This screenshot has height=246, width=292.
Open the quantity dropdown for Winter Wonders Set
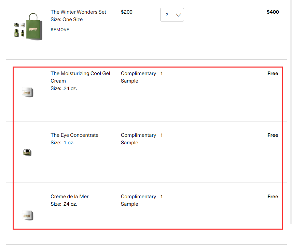172,15
